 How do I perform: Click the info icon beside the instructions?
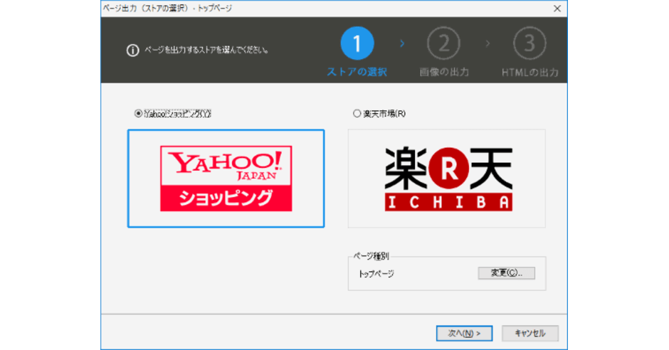(x=132, y=51)
